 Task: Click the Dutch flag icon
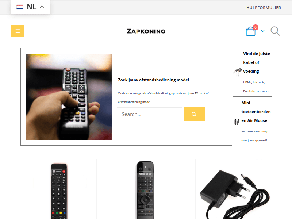tap(20, 7)
